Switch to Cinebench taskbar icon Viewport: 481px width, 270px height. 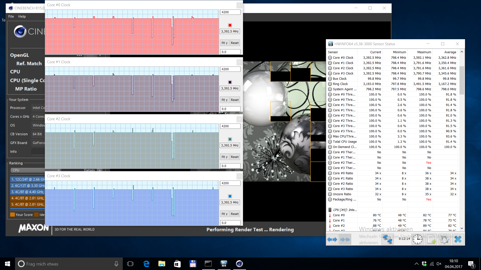239,264
